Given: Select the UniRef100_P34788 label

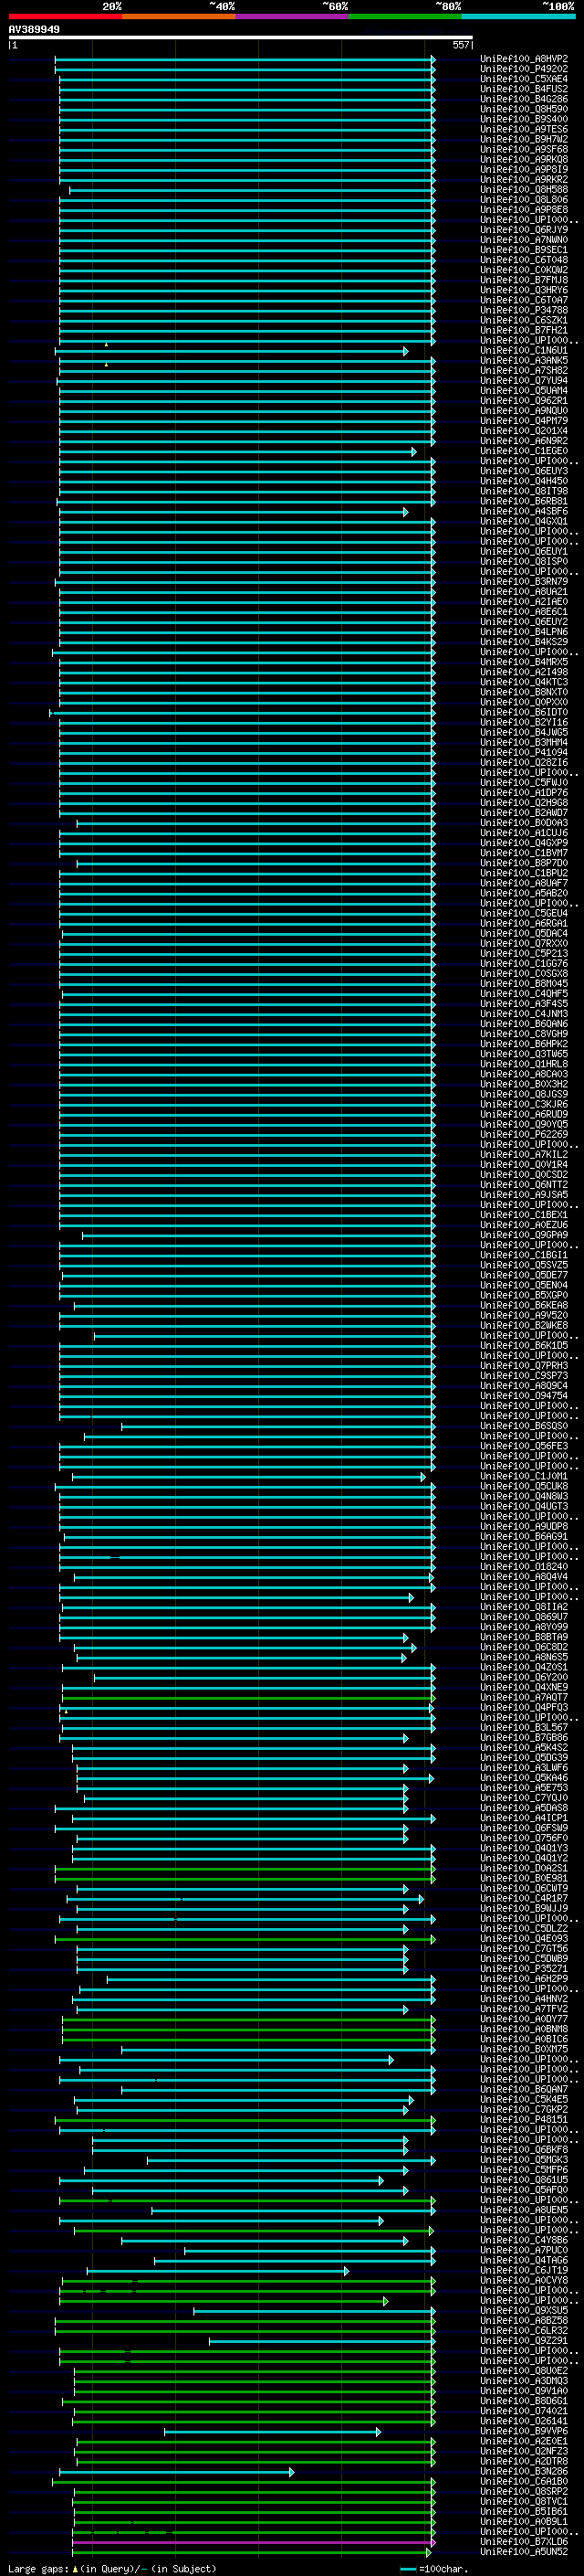Looking at the screenshot, I should click(524, 310).
